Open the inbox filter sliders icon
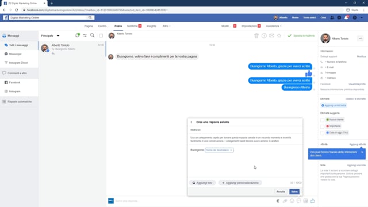 (x=85, y=36)
